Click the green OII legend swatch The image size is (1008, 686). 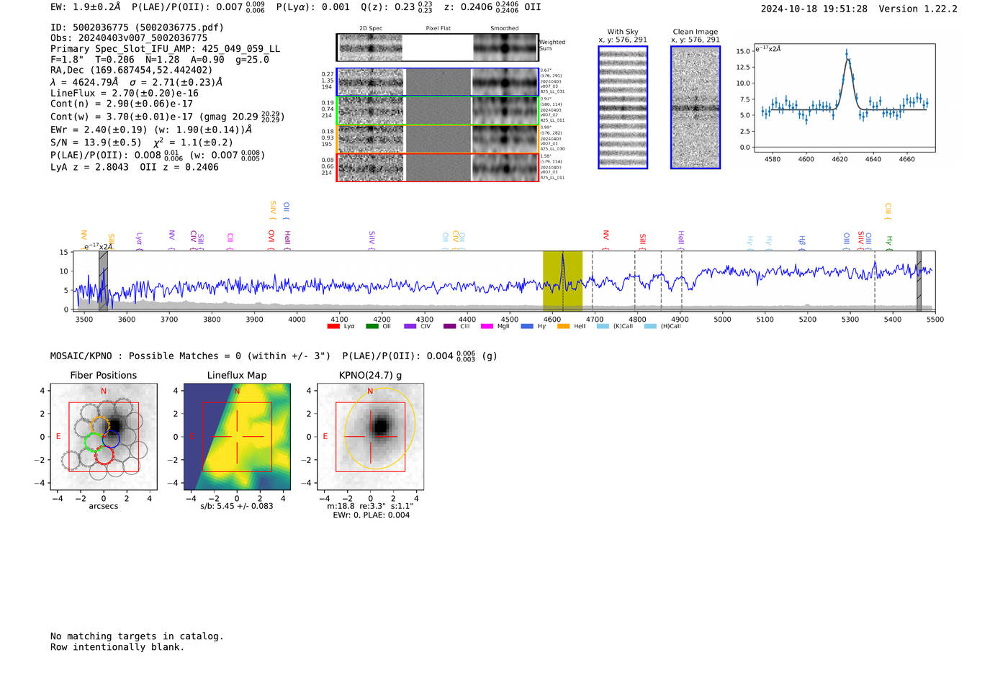[x=372, y=327]
